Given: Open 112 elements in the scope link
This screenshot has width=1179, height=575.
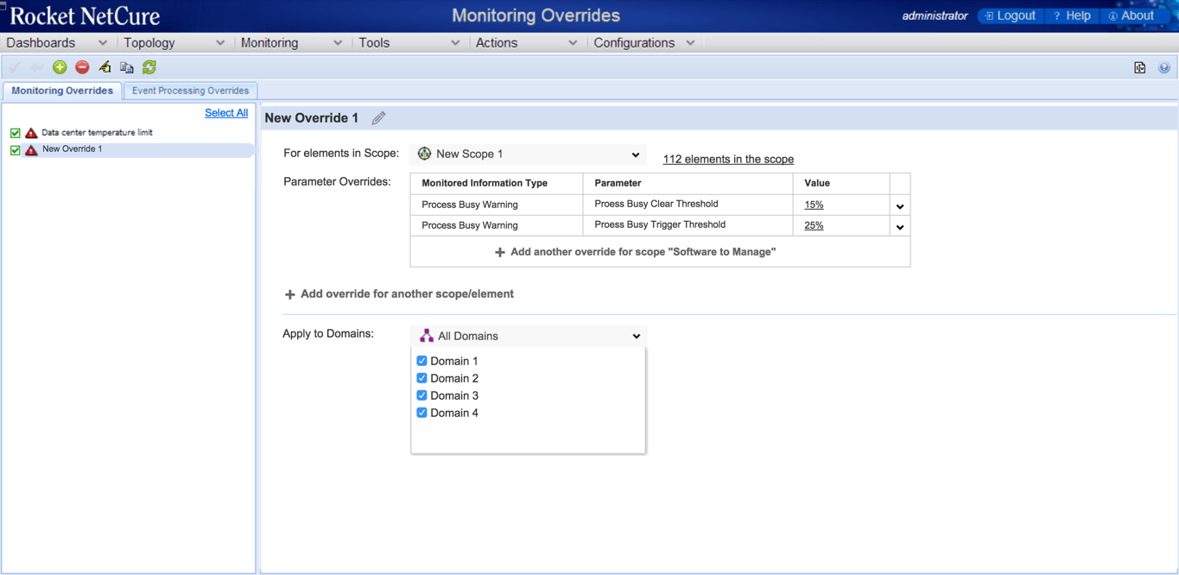Looking at the screenshot, I should [728, 159].
